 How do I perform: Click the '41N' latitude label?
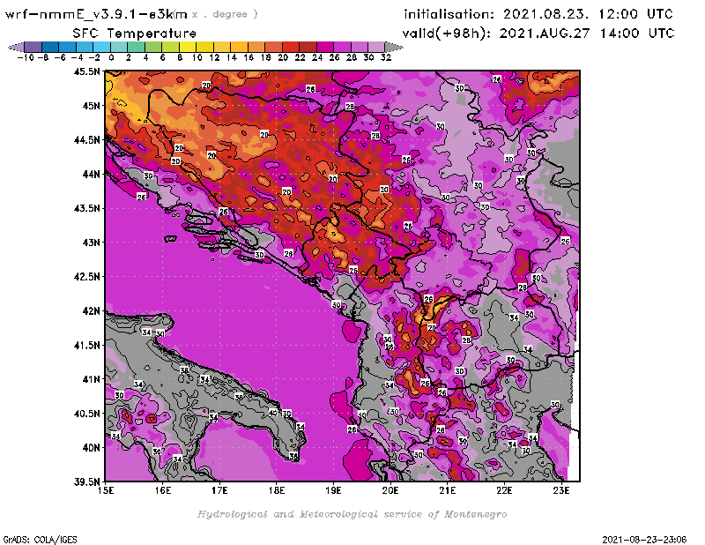pyautogui.click(x=91, y=379)
